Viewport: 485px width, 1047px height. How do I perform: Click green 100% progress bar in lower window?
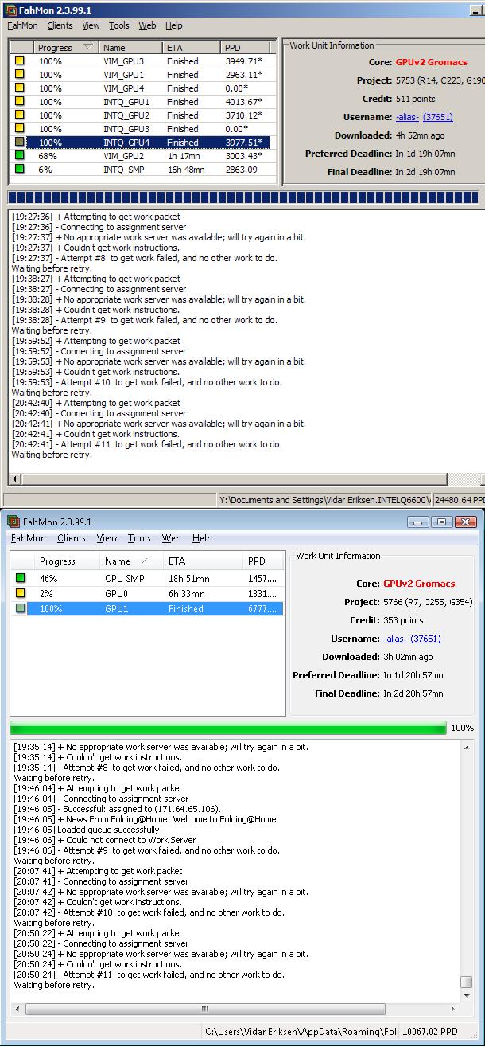(228, 728)
